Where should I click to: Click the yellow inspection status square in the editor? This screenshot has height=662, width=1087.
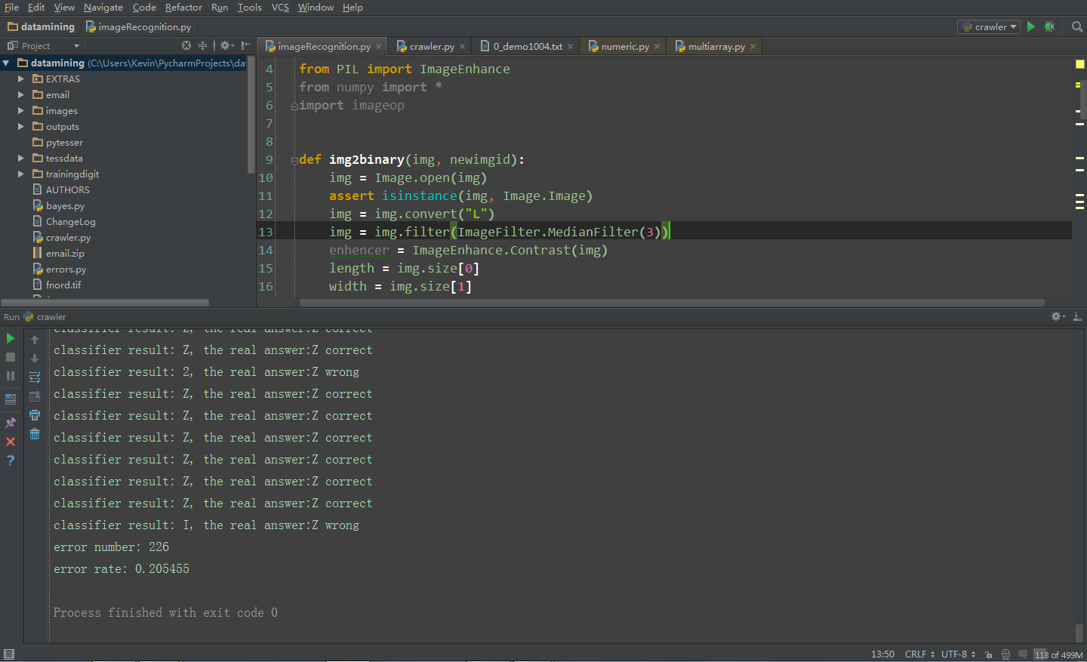pyautogui.click(x=1079, y=64)
